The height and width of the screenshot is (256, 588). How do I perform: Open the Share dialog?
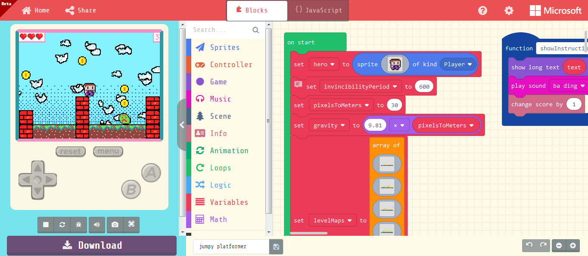[x=81, y=10]
